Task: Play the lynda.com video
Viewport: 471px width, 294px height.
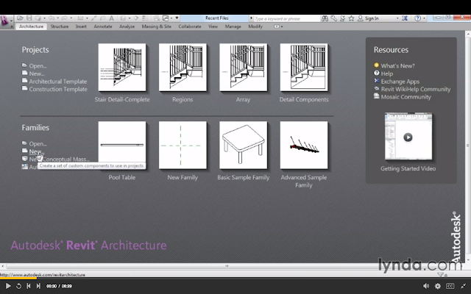Action: point(8,286)
